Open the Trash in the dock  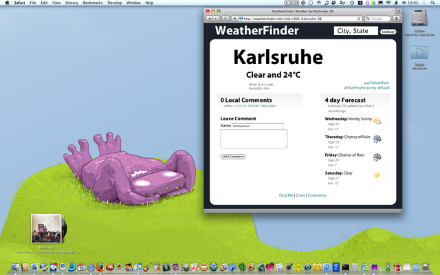pyautogui.click(x=426, y=267)
